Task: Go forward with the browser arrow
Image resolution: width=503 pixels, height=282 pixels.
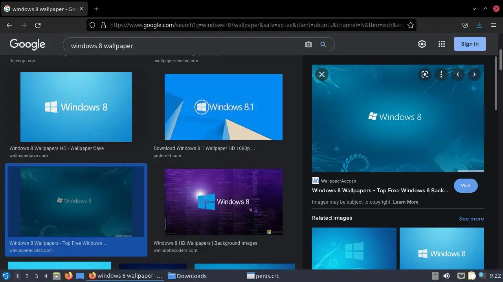Action: [x=24, y=25]
